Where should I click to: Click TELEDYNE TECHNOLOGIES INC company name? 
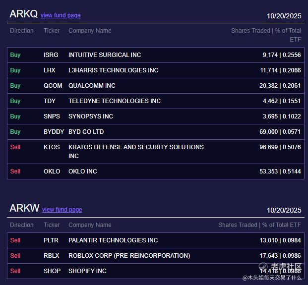coord(115,101)
